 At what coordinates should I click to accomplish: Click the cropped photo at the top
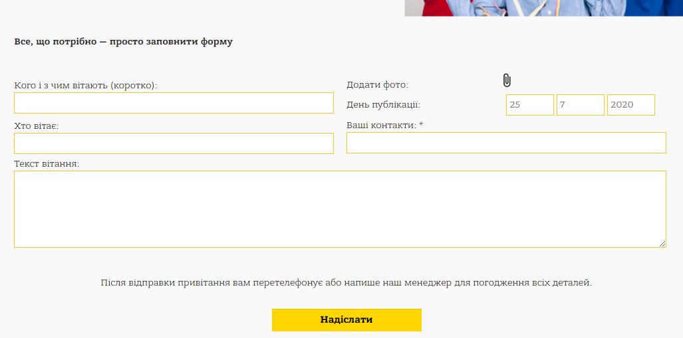click(x=543, y=8)
